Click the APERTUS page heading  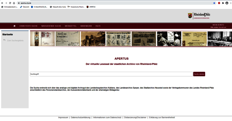122,59
